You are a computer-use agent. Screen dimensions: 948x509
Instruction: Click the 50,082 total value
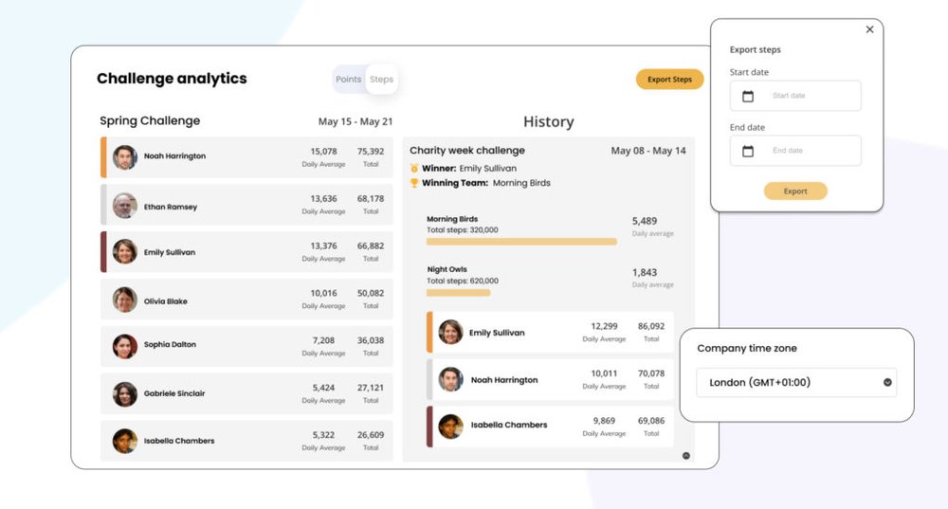[x=371, y=293]
